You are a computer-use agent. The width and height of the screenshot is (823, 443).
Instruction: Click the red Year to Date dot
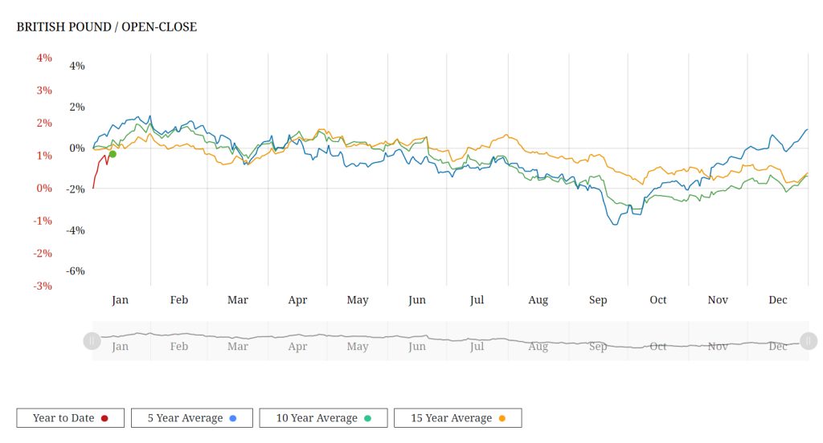click(104, 418)
